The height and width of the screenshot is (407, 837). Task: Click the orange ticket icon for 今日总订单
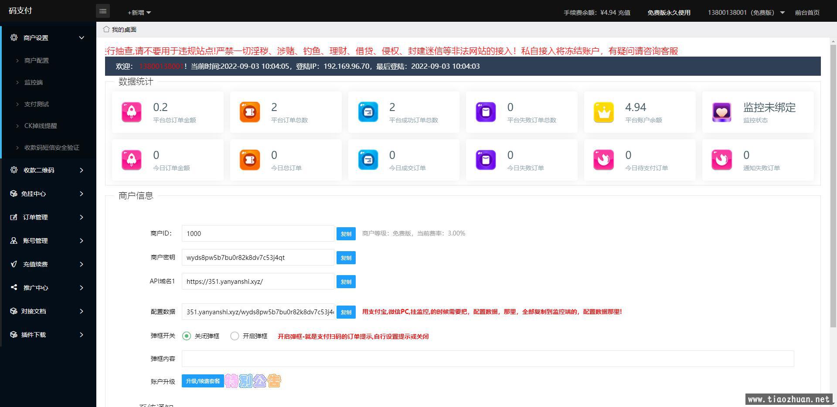coord(250,160)
